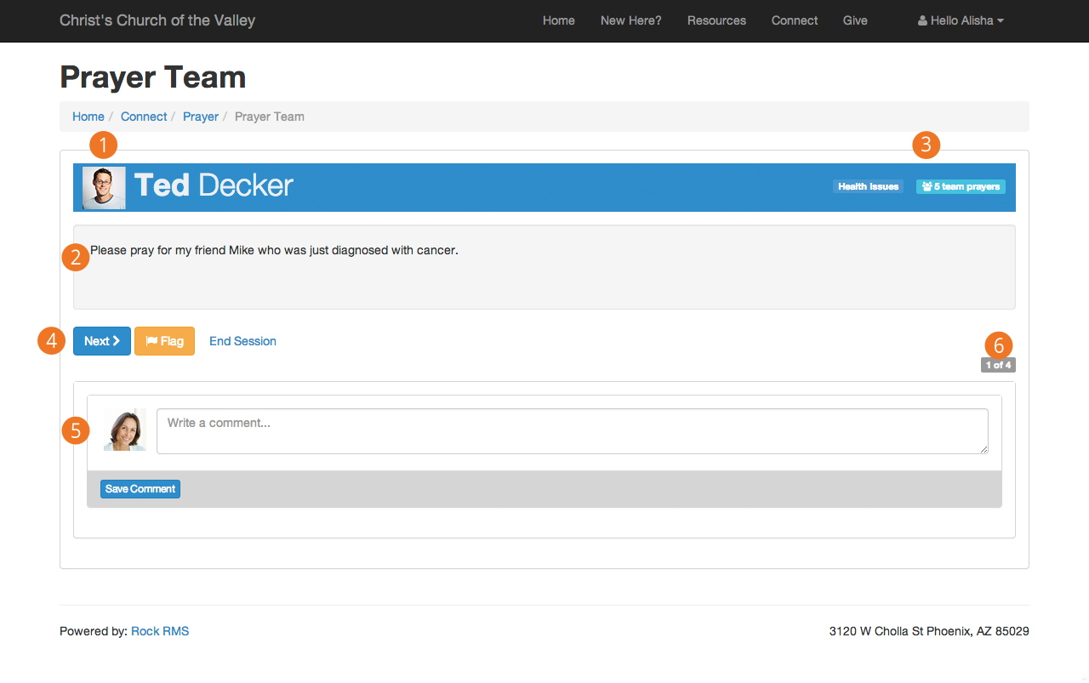
Task: Open the Give menu item
Action: click(855, 20)
